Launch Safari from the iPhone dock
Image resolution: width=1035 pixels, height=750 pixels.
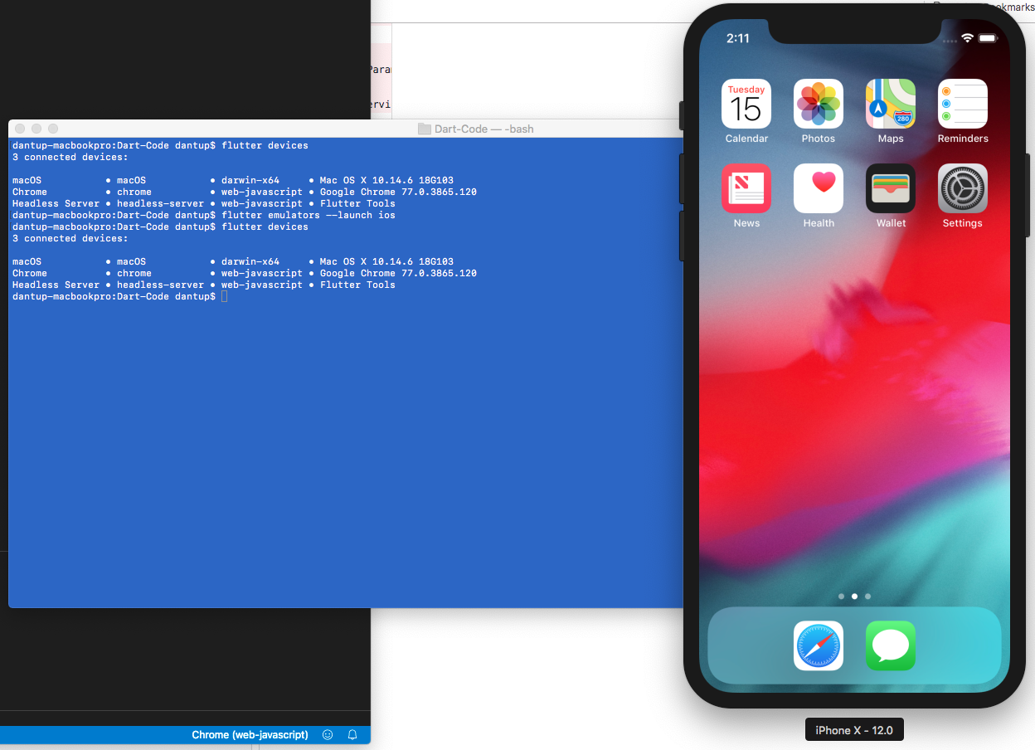(819, 645)
